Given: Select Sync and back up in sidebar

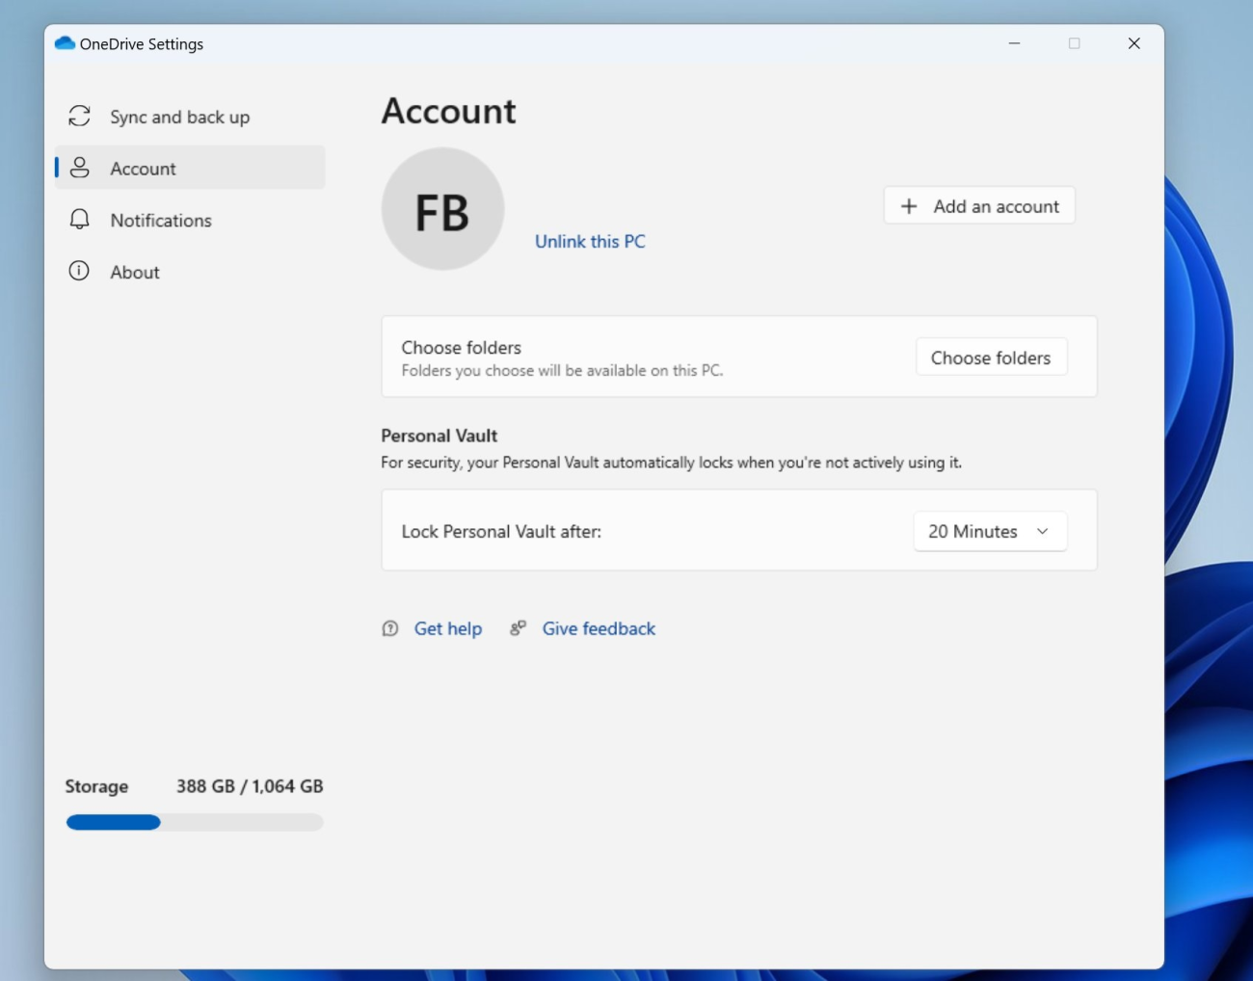Looking at the screenshot, I should [x=180, y=116].
